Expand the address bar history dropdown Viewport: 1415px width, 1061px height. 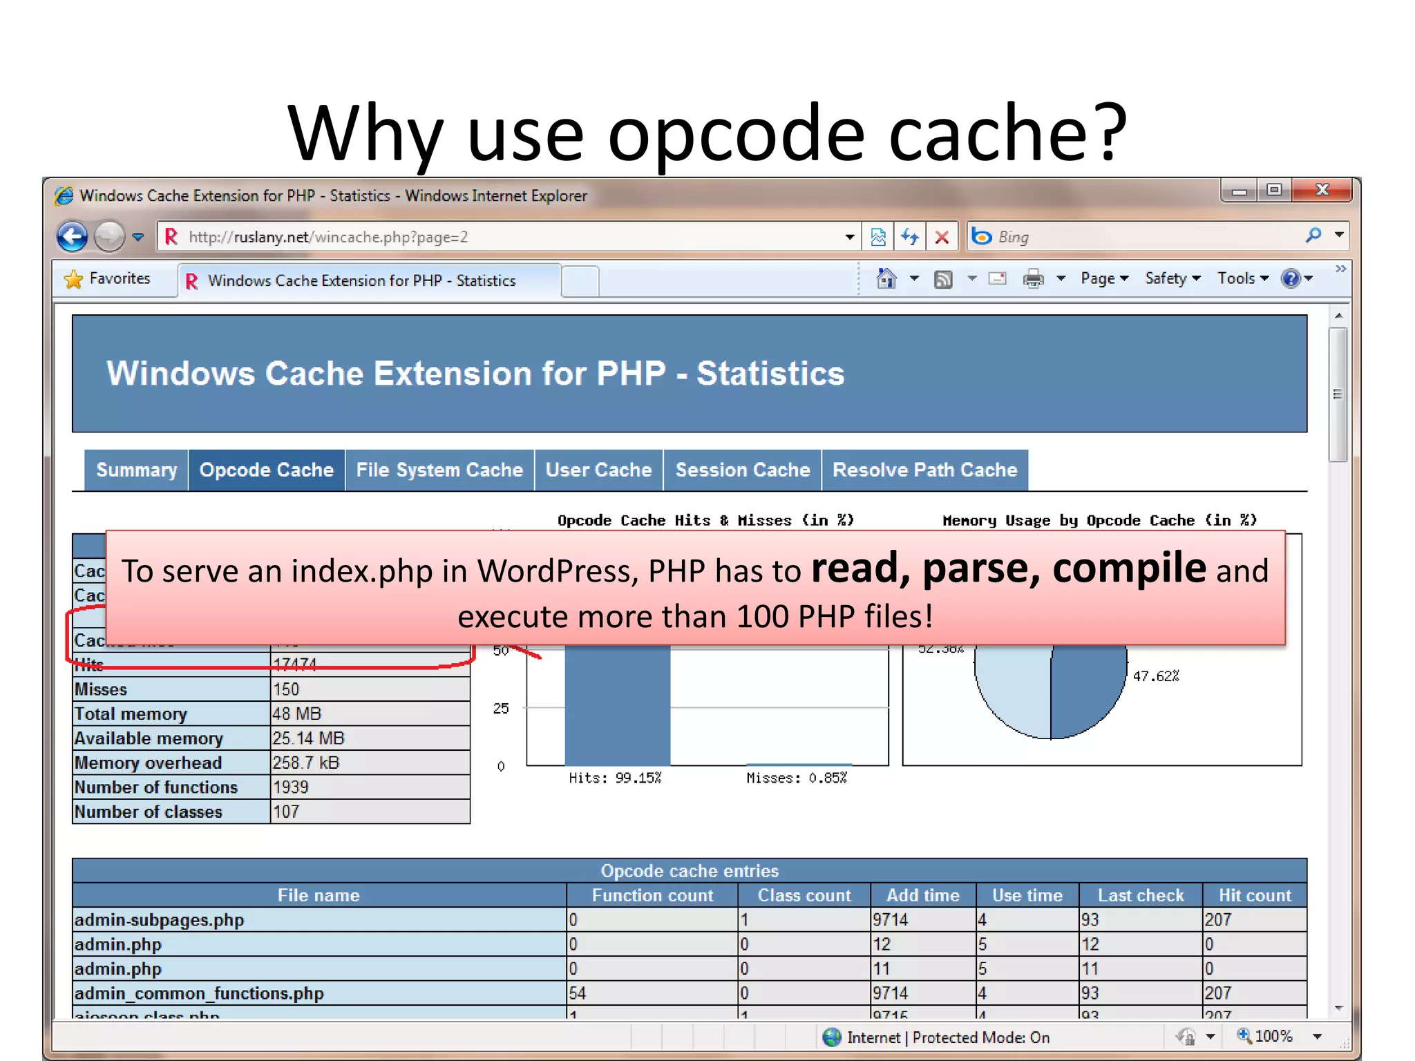point(849,237)
